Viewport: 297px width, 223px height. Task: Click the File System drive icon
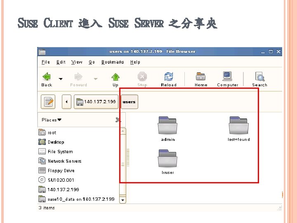42,151
